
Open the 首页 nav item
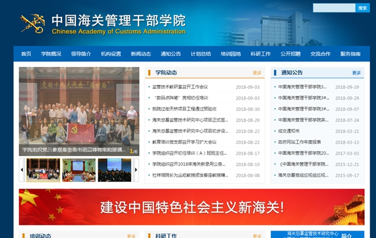[x=26, y=54]
